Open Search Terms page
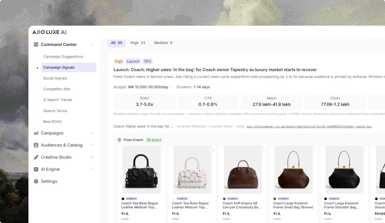This screenshot has height=223, width=385. 55,111
